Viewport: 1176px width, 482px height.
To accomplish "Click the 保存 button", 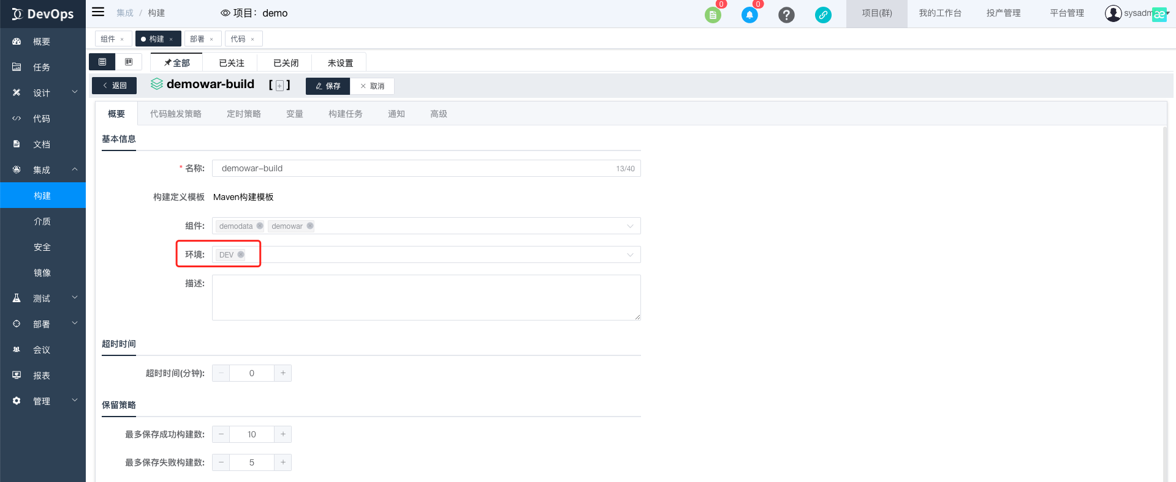I will [x=328, y=86].
